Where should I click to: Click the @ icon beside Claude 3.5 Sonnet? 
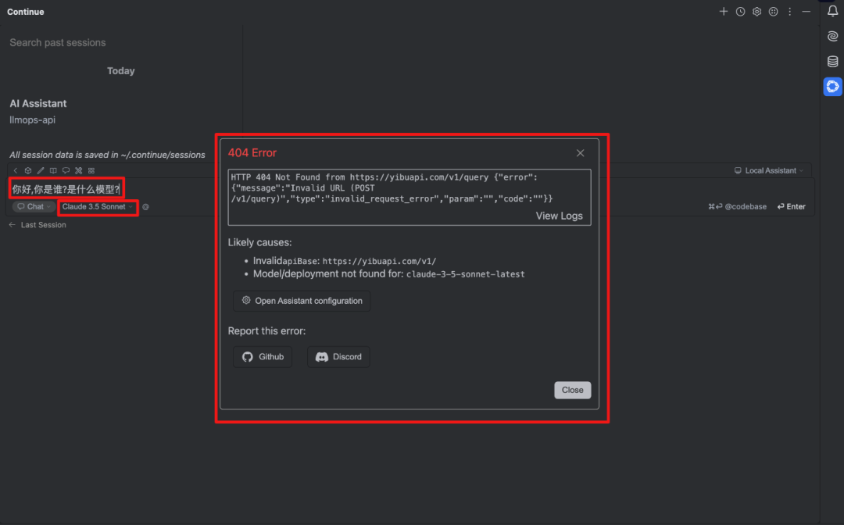(145, 207)
